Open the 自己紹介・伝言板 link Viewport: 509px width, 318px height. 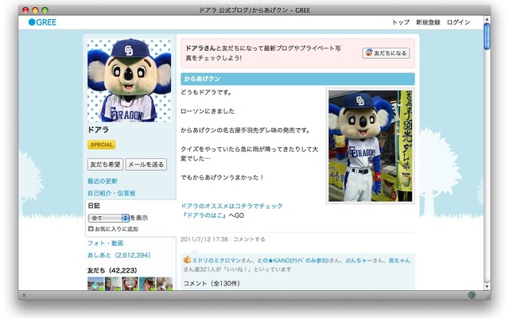click(x=111, y=193)
